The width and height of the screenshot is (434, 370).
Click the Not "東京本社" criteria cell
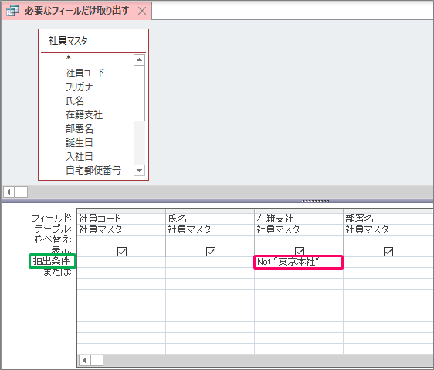tap(299, 262)
